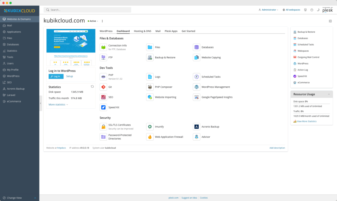The image size is (337, 201).
Task: Click the Setup link
Action: [x=69, y=76]
